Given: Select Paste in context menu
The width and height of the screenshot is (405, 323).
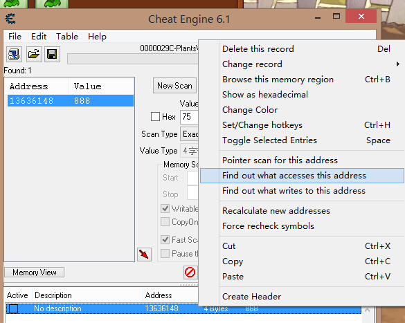Looking at the screenshot, I should click(x=302, y=277).
